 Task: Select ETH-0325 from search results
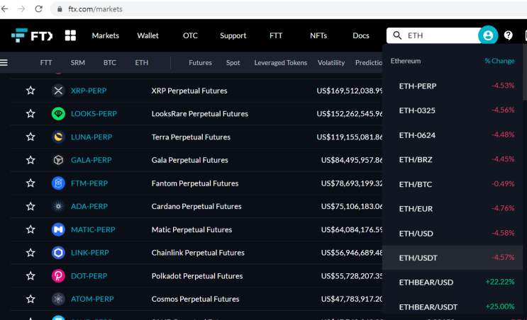pyautogui.click(x=453, y=110)
